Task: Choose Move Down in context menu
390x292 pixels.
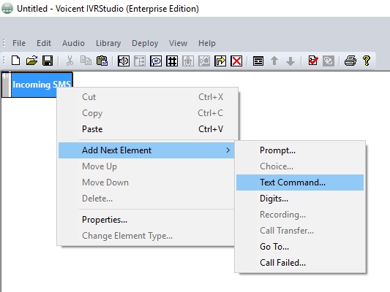Action: point(147,182)
